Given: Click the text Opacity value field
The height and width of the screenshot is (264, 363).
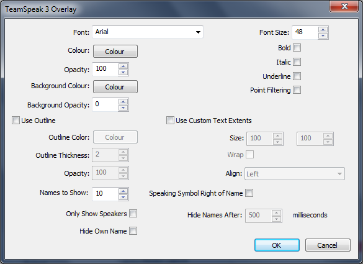Looking at the screenshot, I should click(x=105, y=69).
